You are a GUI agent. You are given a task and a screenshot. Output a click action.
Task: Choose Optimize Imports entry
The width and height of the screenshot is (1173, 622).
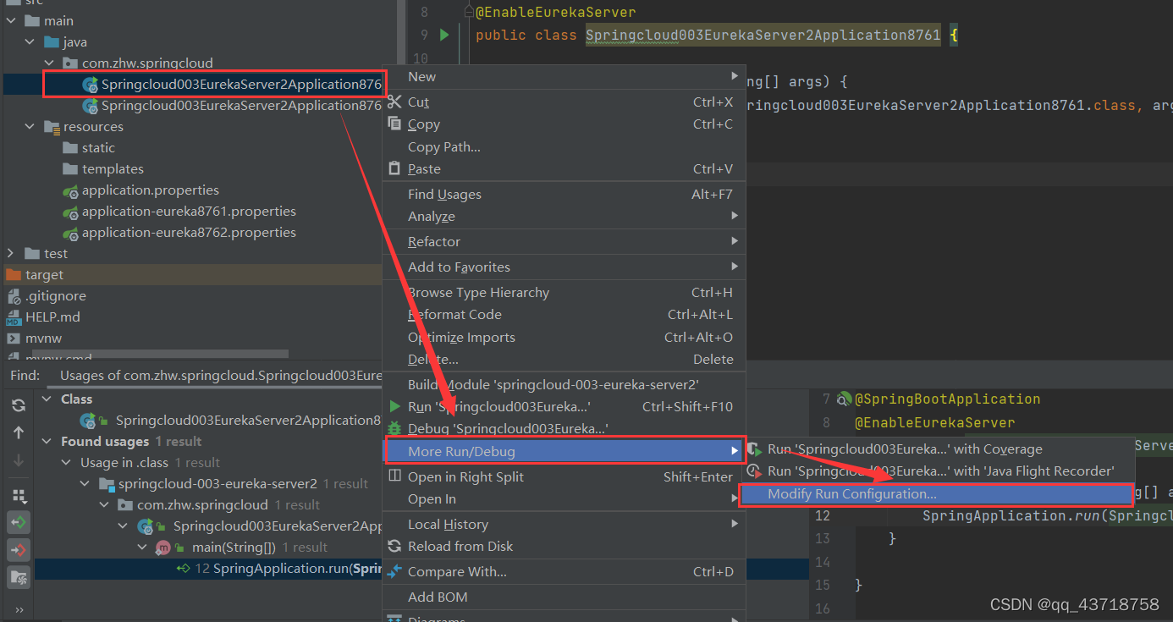564,337
